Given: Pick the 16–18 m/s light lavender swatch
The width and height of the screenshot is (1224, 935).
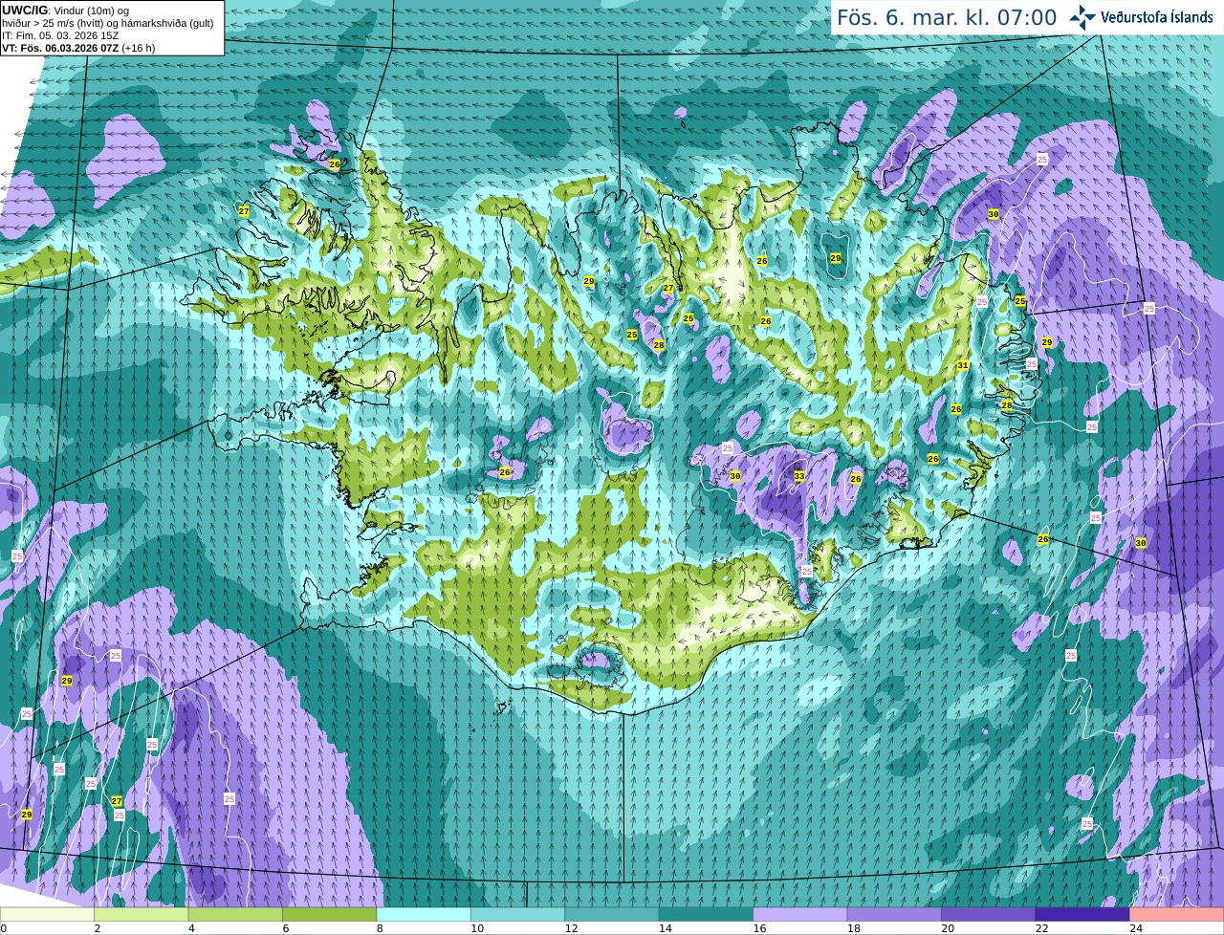Looking at the screenshot, I should pos(800,915).
